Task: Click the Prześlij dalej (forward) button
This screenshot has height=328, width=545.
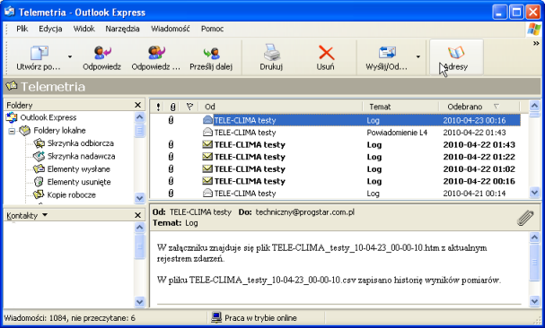Action: click(211, 58)
